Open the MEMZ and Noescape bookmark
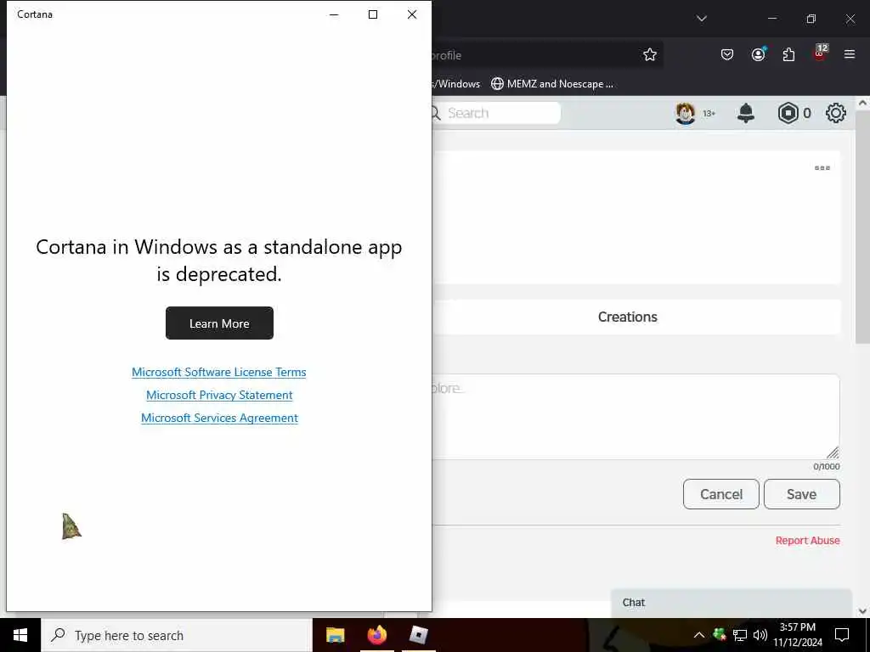 552,84
